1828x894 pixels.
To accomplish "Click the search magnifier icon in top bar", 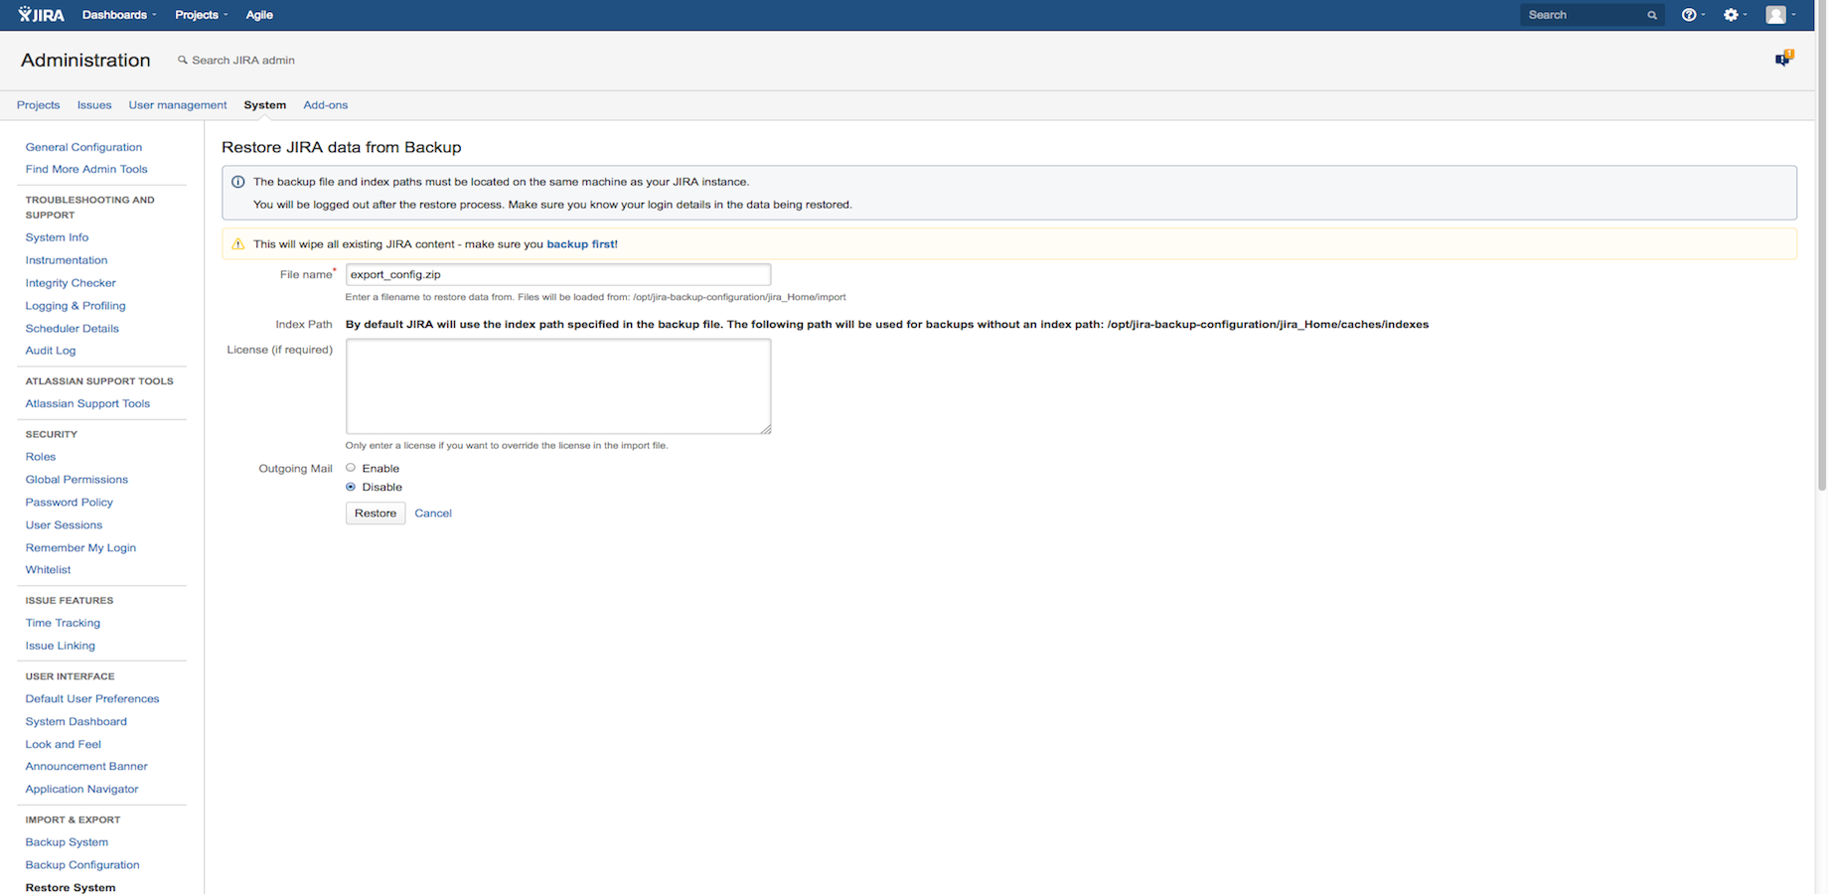I will (x=1652, y=15).
